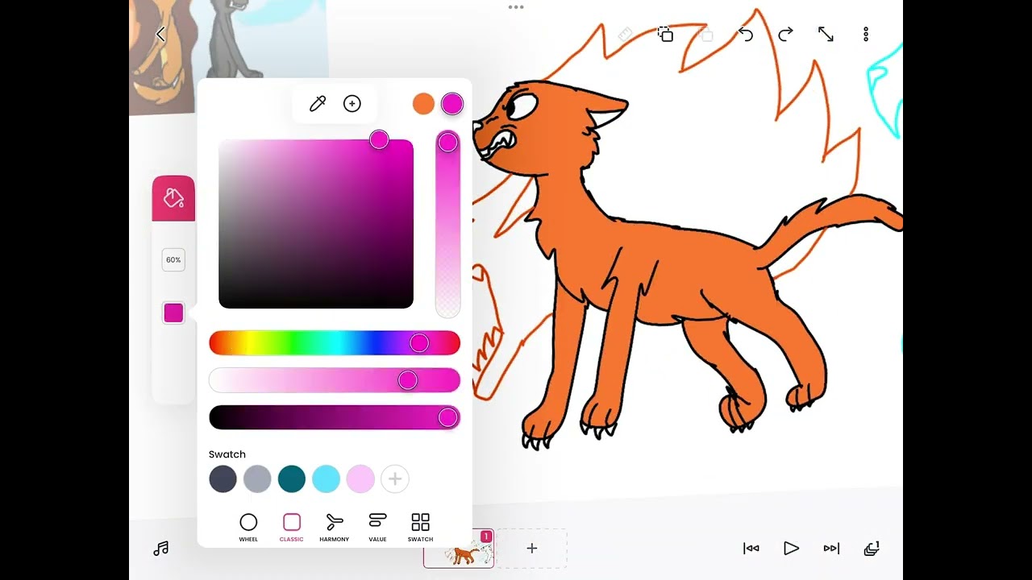Toggle fullscreen canvas with diagonal arrows

[826, 34]
